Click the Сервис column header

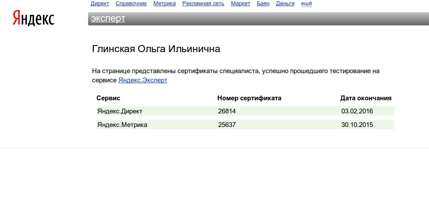pyautogui.click(x=108, y=98)
